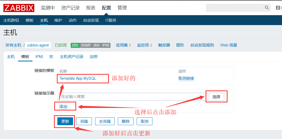Switch to the 加密 tab

click(x=94, y=57)
